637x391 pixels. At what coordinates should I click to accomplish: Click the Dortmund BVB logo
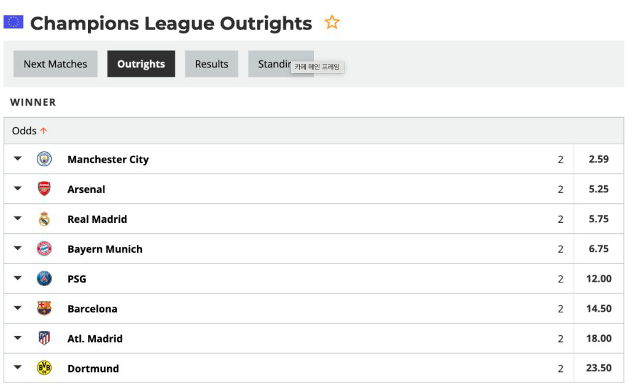point(44,368)
